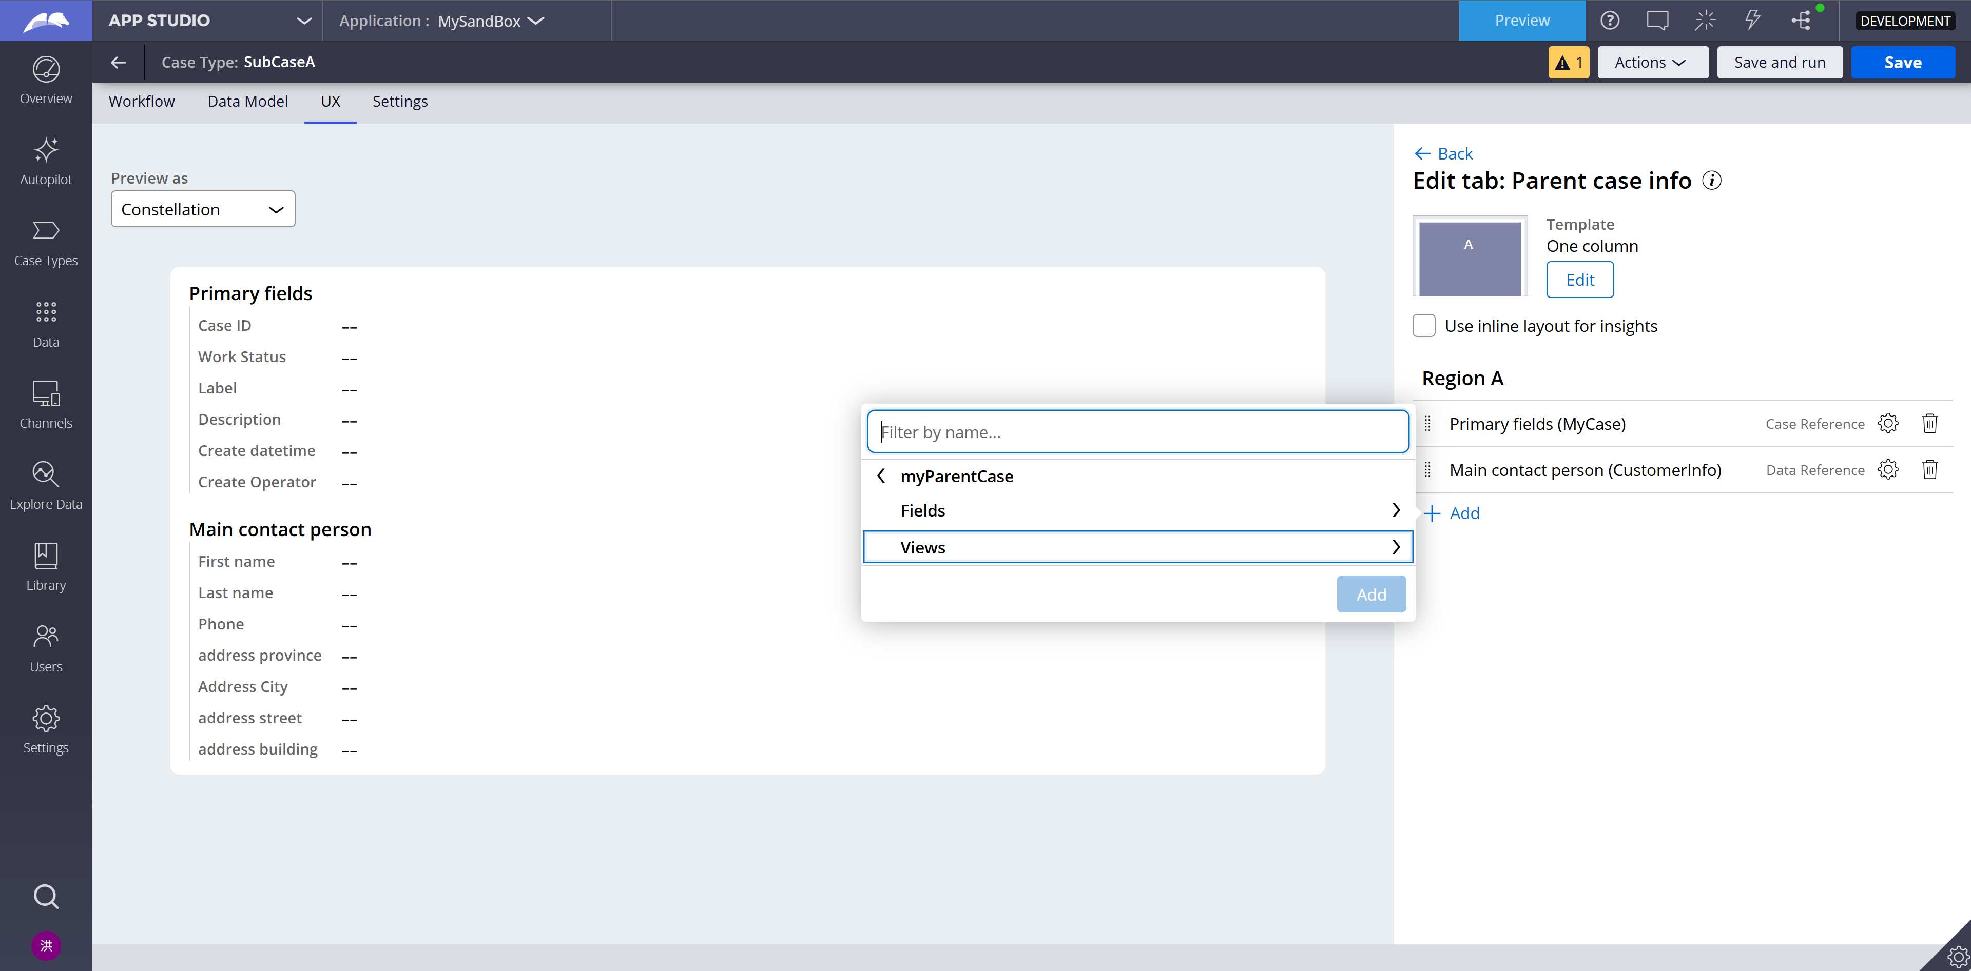This screenshot has height=971, width=1971.
Task: Open Settings in the left sidebar
Action: (46, 730)
